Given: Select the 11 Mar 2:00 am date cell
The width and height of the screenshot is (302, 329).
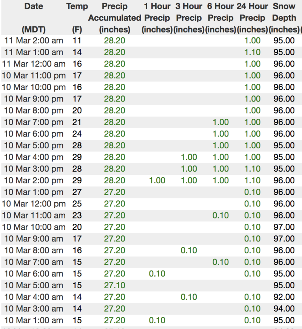Looking at the screenshot, I should tap(33, 40).
